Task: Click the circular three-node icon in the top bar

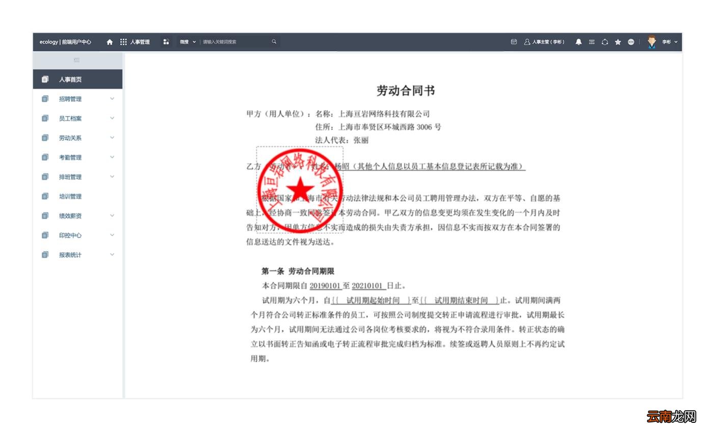Action: tap(605, 42)
